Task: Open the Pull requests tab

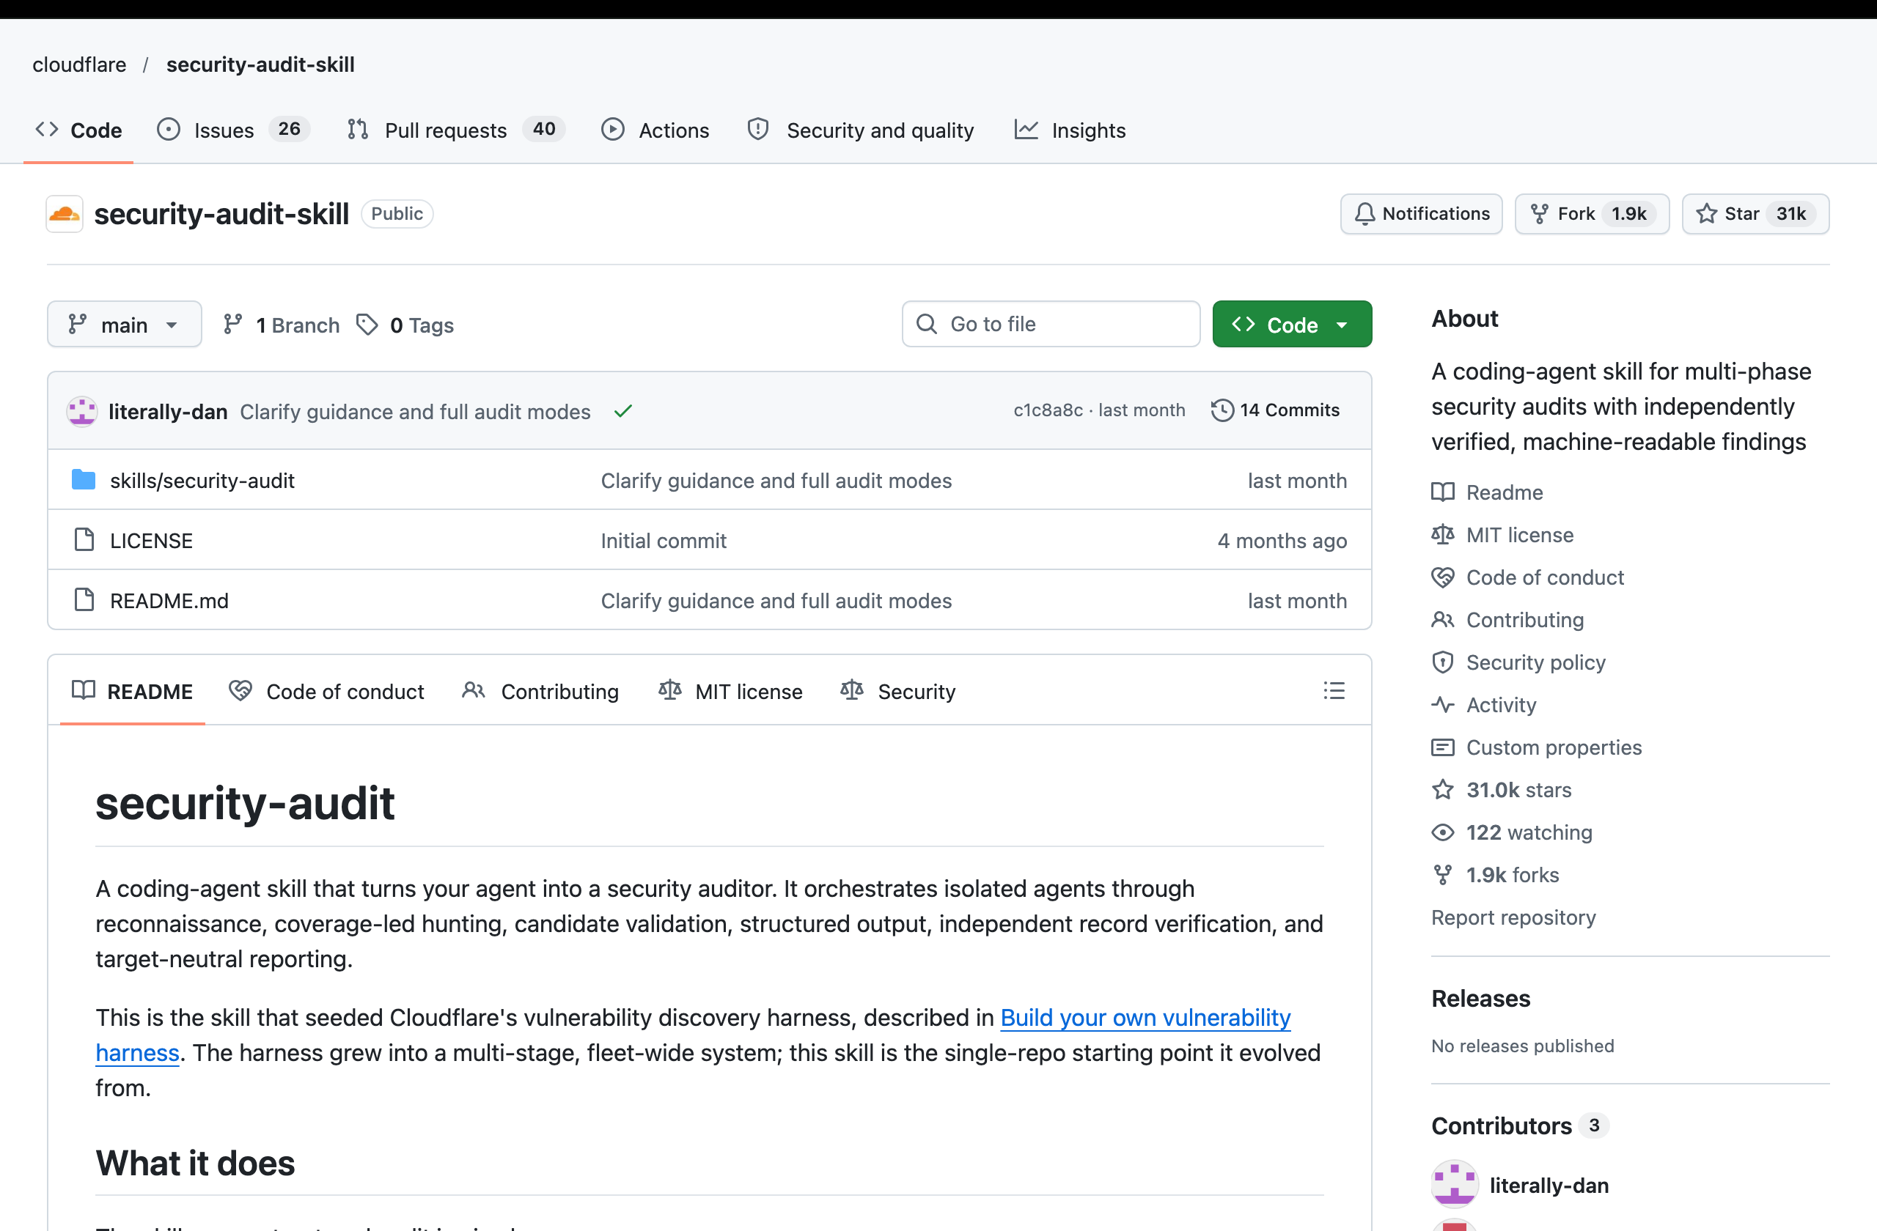Action: [x=456, y=130]
